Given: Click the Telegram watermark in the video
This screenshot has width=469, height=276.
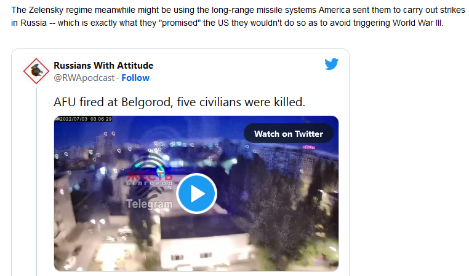Looking at the screenshot, I should click(x=149, y=204).
